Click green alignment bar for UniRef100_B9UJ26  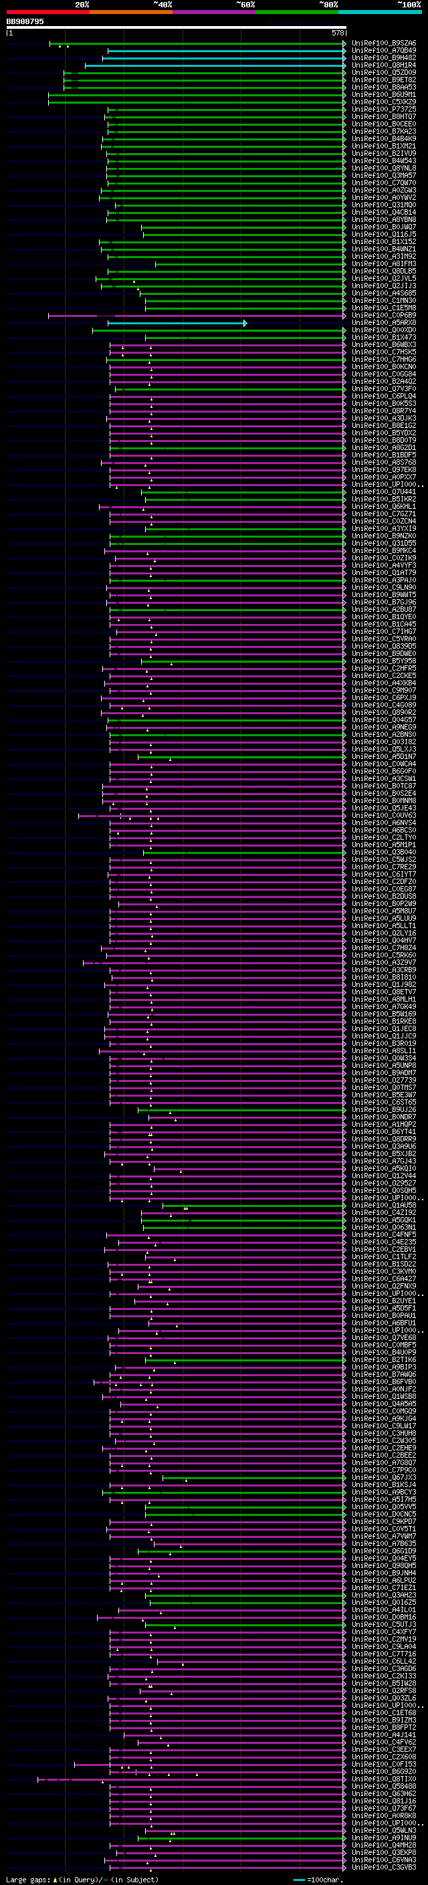pos(241,1110)
